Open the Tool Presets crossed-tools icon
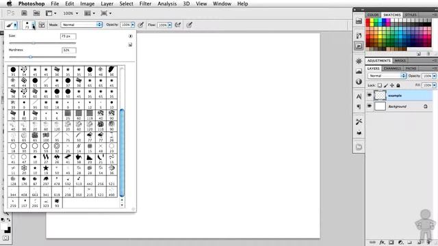This screenshot has width=438, height=246. 359,122
